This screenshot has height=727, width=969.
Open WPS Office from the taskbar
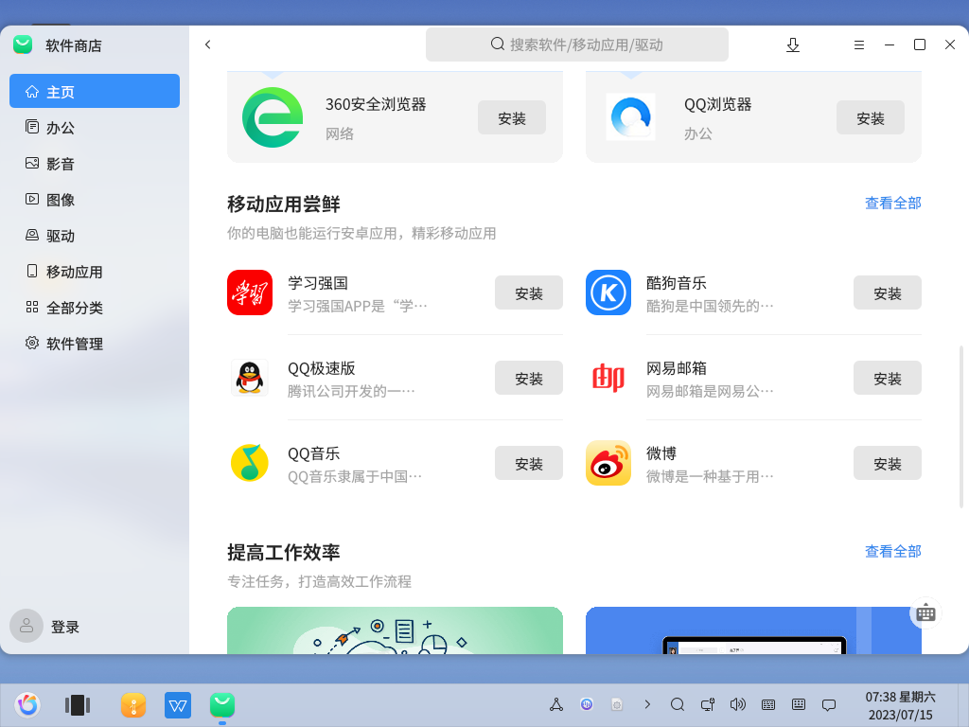[178, 704]
